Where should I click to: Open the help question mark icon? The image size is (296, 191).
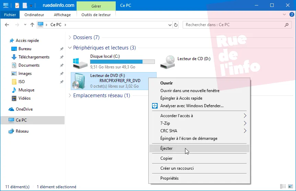pos(292,14)
